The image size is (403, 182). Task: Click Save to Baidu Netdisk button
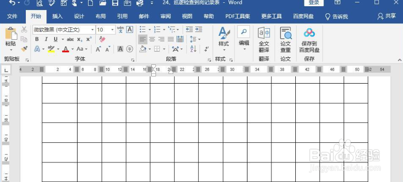pyautogui.click(x=309, y=40)
